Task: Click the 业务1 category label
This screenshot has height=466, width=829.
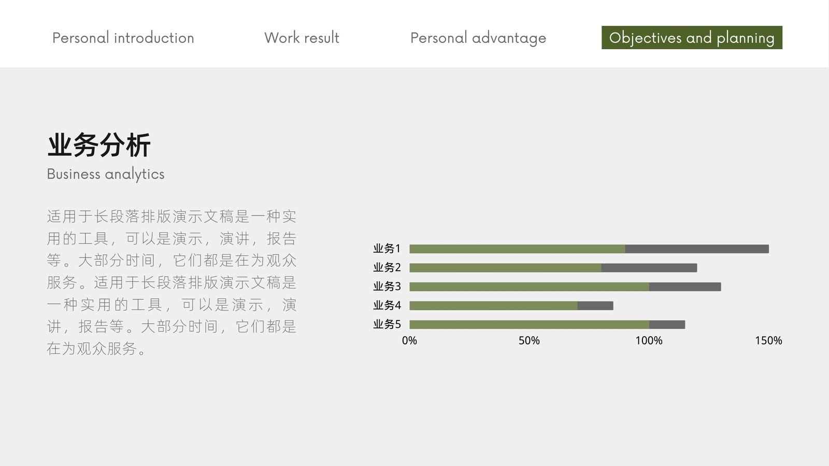Action: point(387,249)
